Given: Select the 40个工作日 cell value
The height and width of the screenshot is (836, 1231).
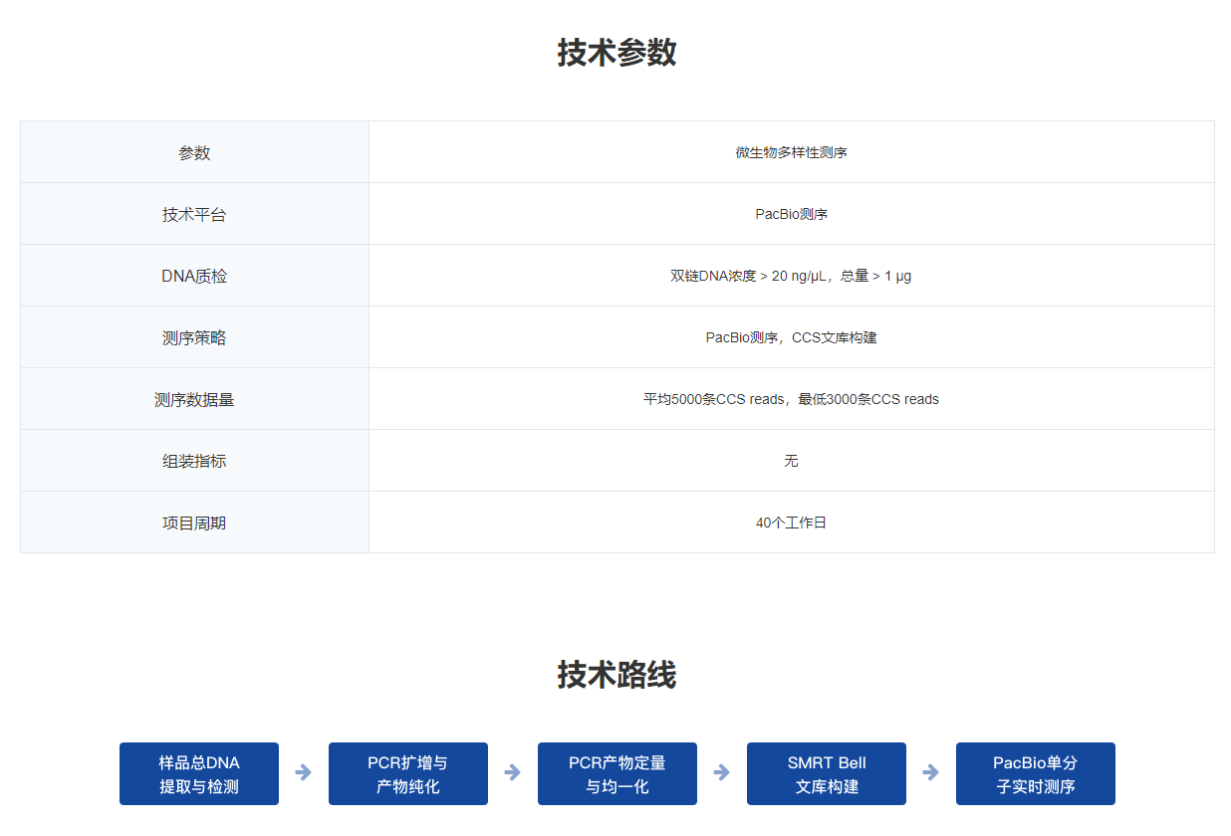Looking at the screenshot, I should point(791,522).
